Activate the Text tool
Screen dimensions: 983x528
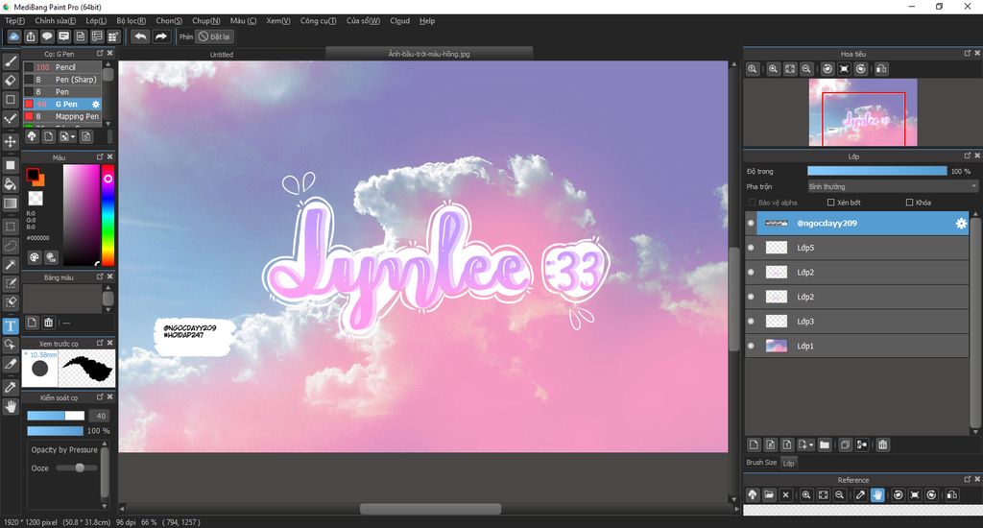(11, 325)
